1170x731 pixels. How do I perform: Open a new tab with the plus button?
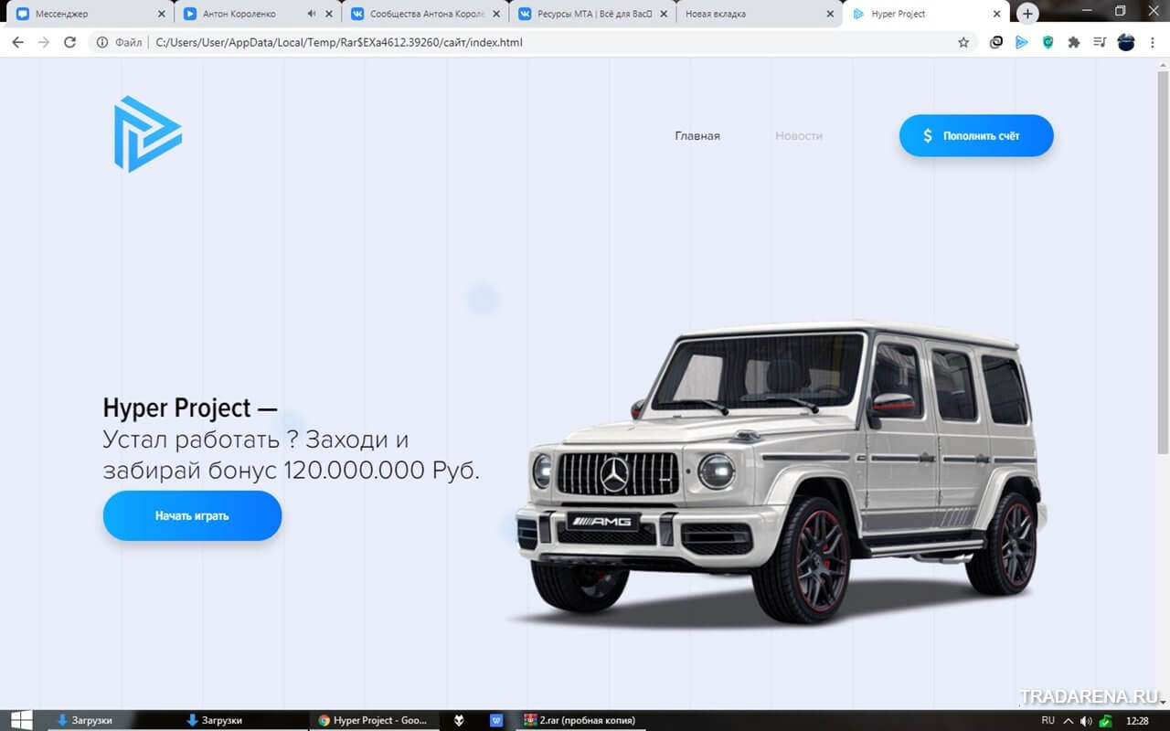(x=1027, y=14)
